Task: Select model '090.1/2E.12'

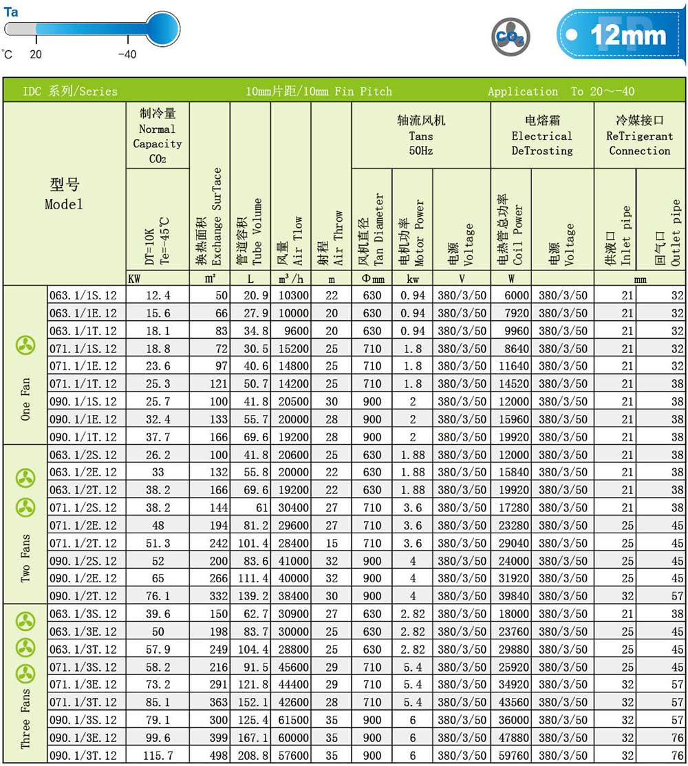Action: [83, 578]
